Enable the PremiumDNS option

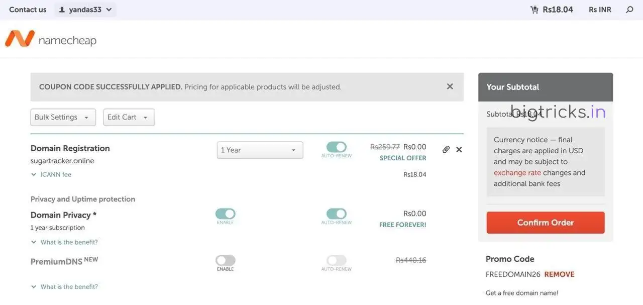225,260
